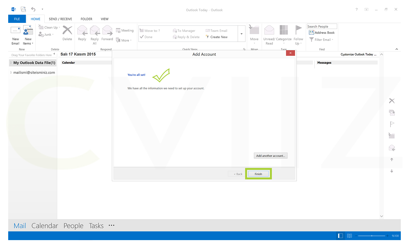This screenshot has height=245, width=409.
Task: Click the X delete icon in the right side strip
Action: click(x=392, y=101)
